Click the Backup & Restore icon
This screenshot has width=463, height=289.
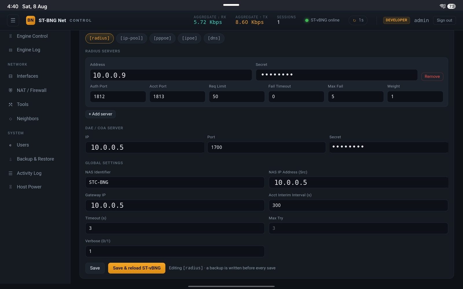[10, 159]
